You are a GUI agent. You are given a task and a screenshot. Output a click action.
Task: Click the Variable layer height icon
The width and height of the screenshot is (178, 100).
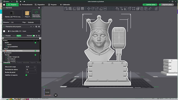[x=82, y=9]
